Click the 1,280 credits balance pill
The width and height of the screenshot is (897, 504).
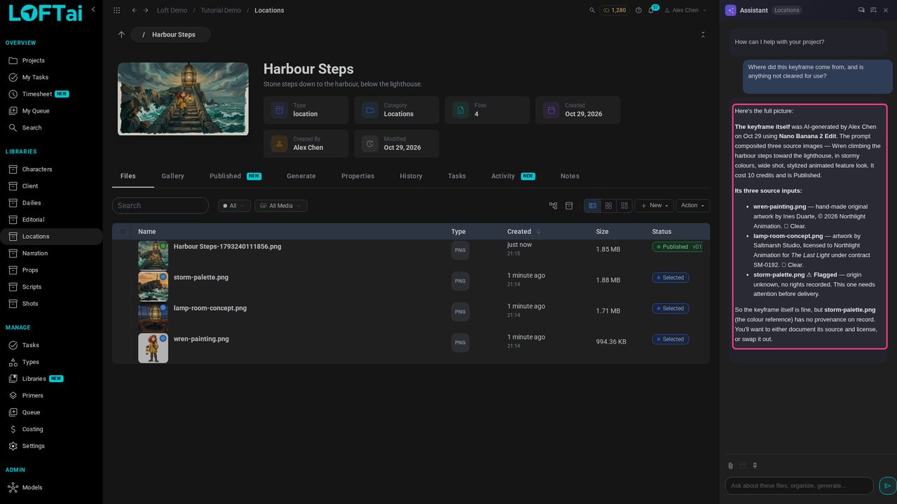[615, 10]
